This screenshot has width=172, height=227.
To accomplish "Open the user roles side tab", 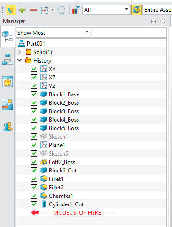I will click(x=8, y=127).
